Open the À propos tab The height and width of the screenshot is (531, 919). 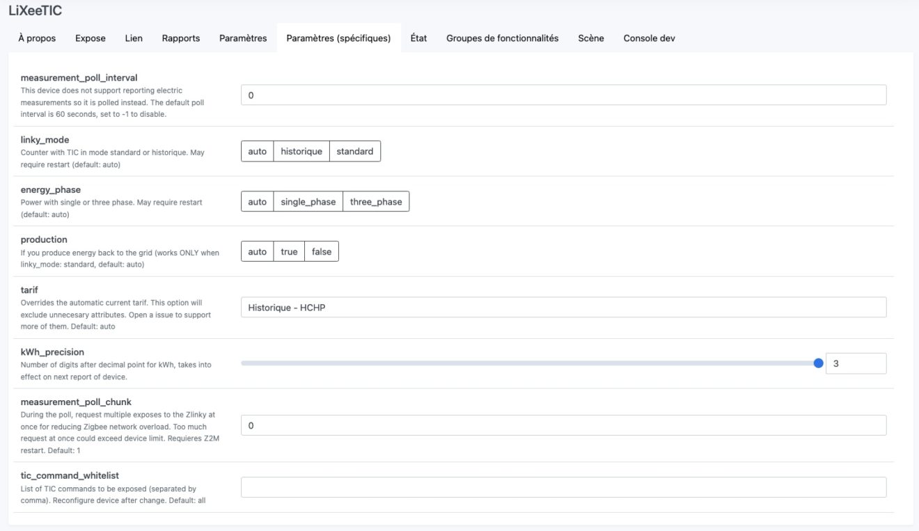tap(37, 38)
